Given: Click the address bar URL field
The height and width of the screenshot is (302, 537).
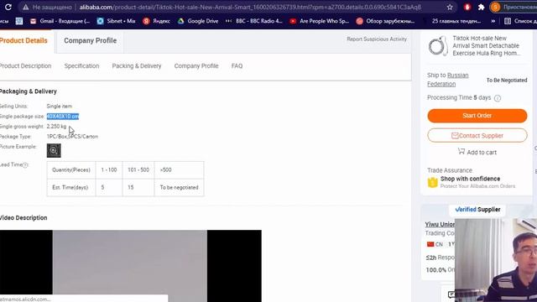Looking at the screenshot, I should (250, 8).
